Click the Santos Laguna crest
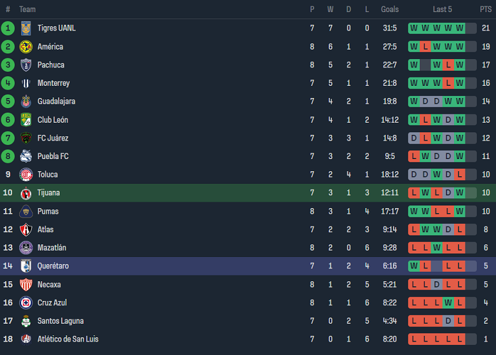Image resolution: width=496 pixels, height=355 pixels. [x=26, y=321]
